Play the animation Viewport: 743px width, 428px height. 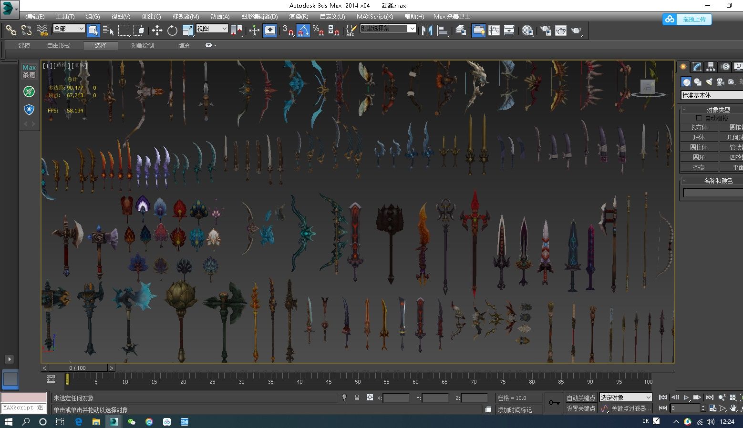686,397
